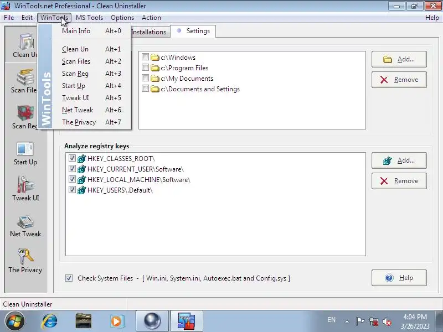Click the c:\My Documents folder icon
This screenshot has height=332, width=443.
155,79
